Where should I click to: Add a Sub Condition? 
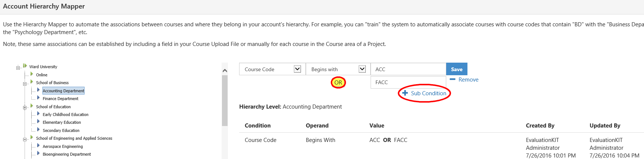click(x=428, y=93)
